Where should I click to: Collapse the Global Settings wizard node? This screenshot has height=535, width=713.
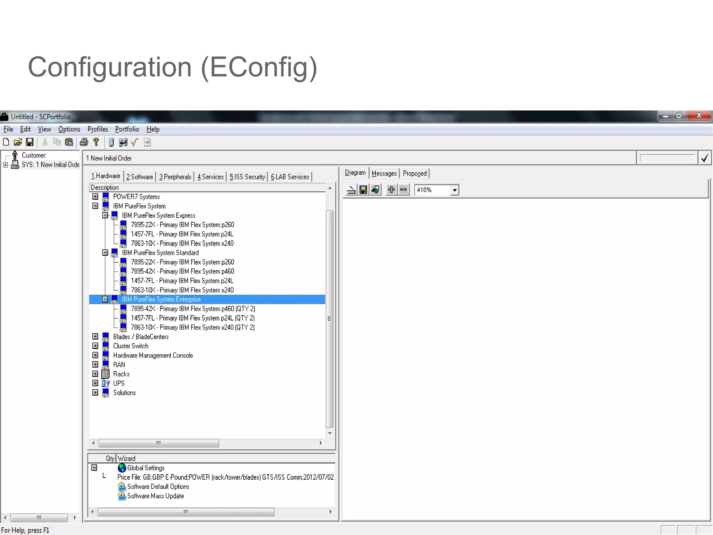point(94,468)
